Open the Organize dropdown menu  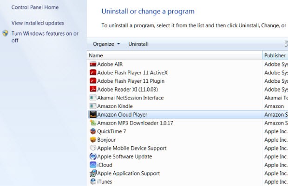pos(106,44)
